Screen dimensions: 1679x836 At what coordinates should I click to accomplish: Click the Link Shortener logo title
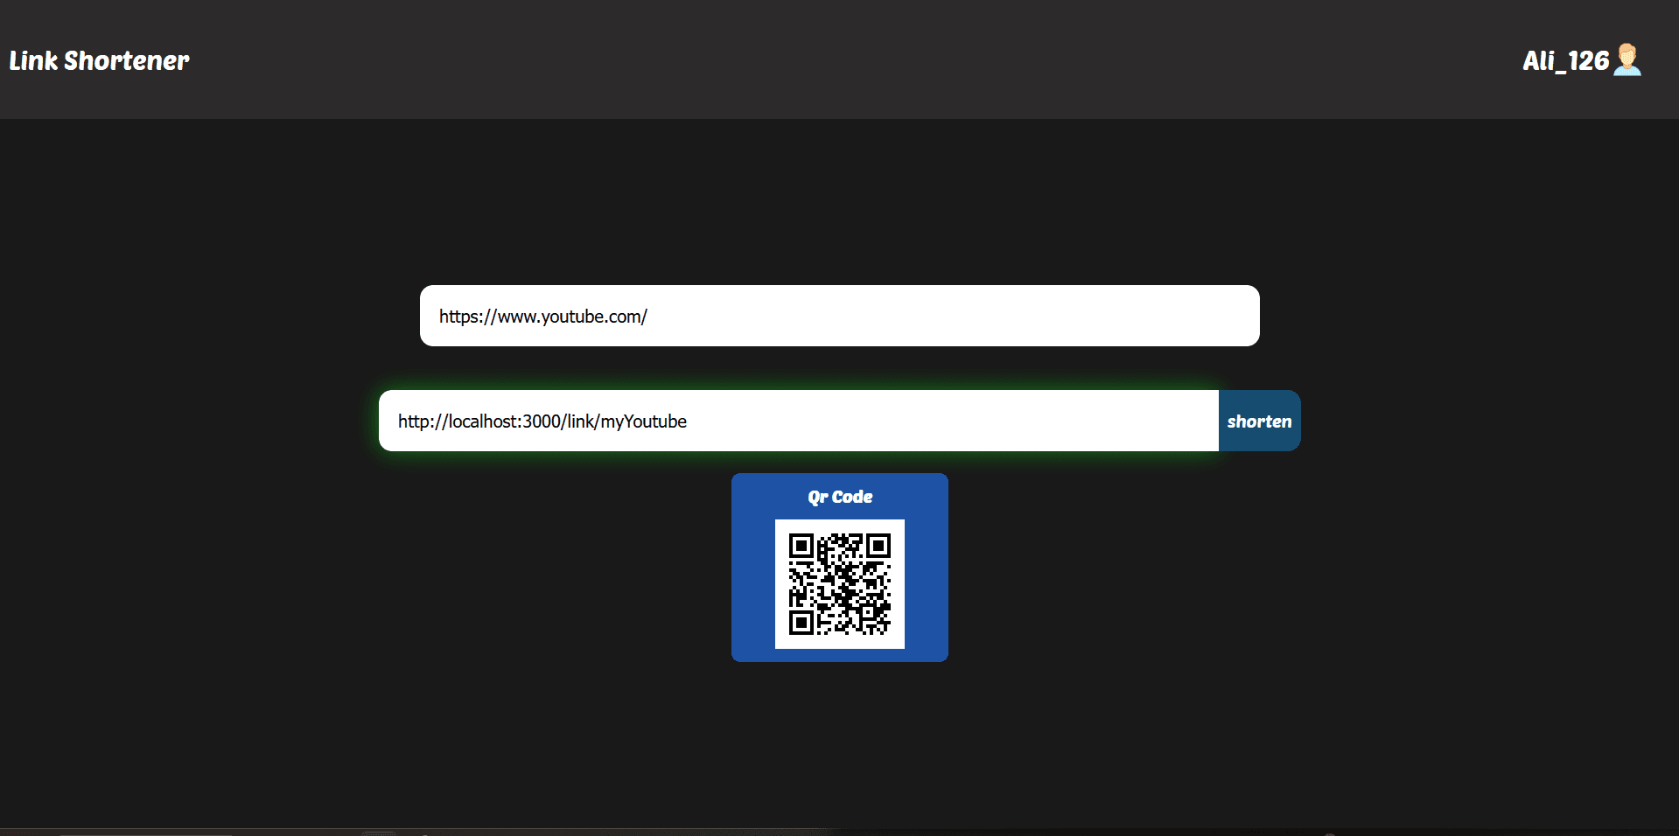[x=99, y=60]
